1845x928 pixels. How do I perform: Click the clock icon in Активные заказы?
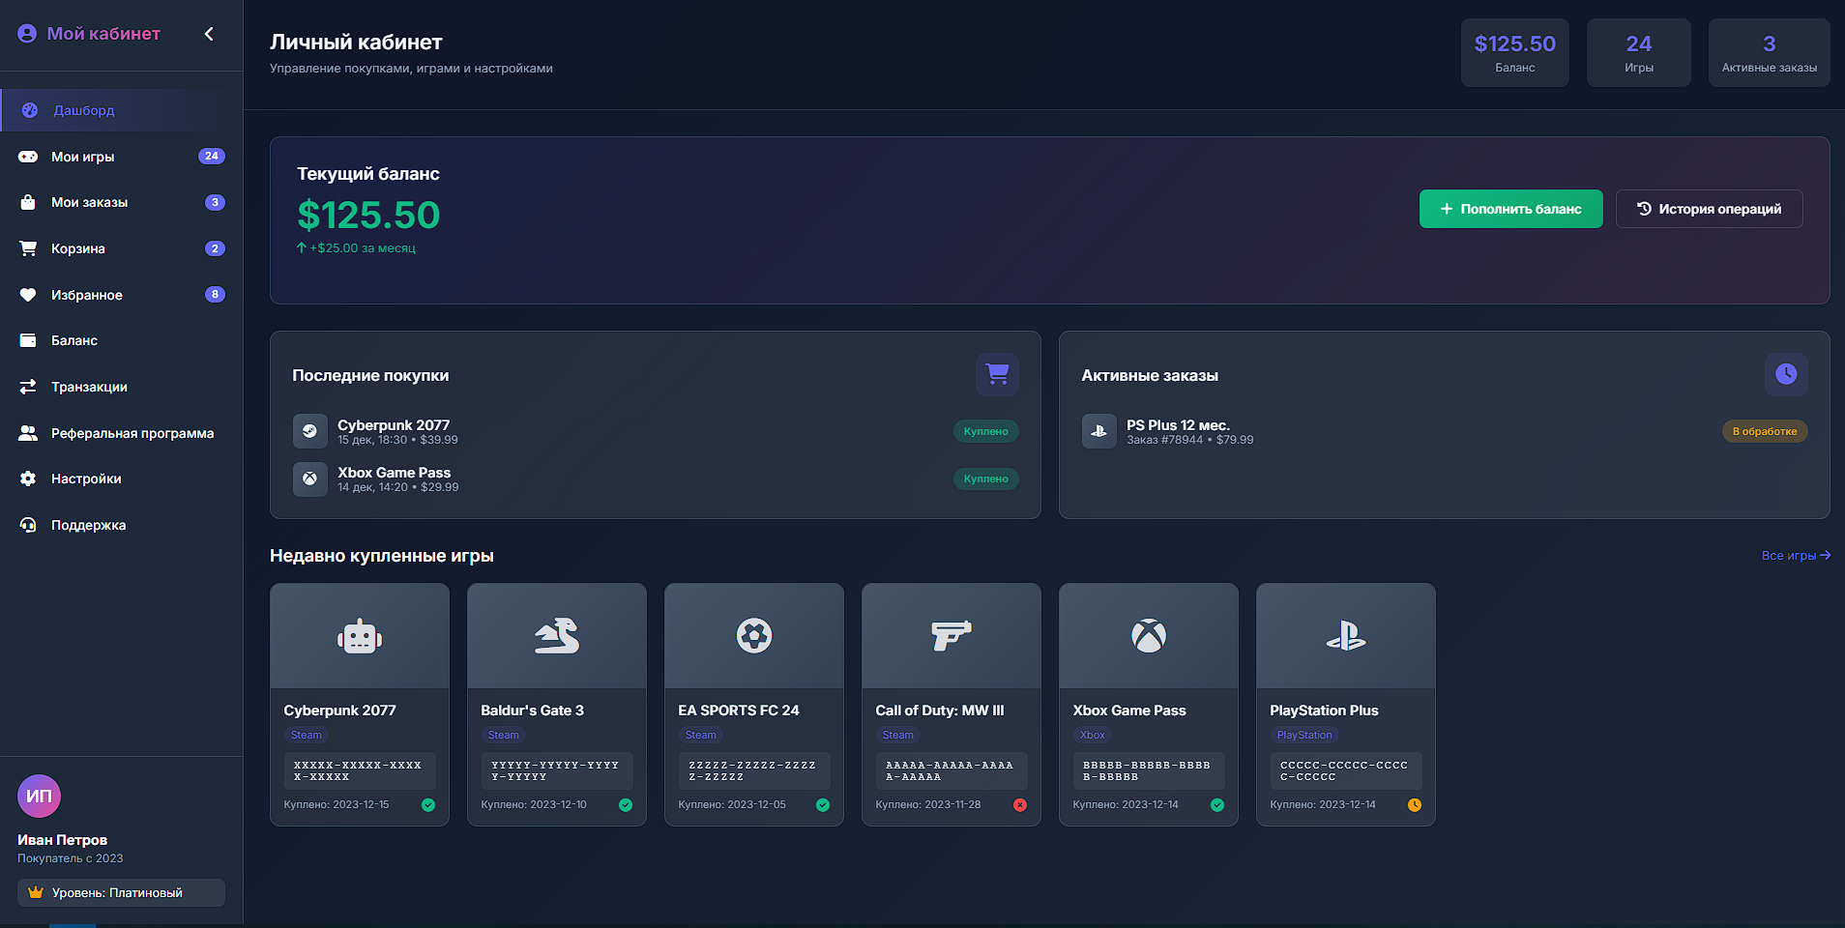1786,374
